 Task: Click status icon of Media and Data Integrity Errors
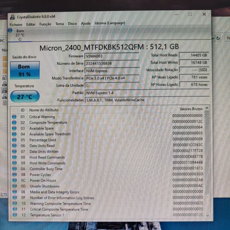click(15, 192)
